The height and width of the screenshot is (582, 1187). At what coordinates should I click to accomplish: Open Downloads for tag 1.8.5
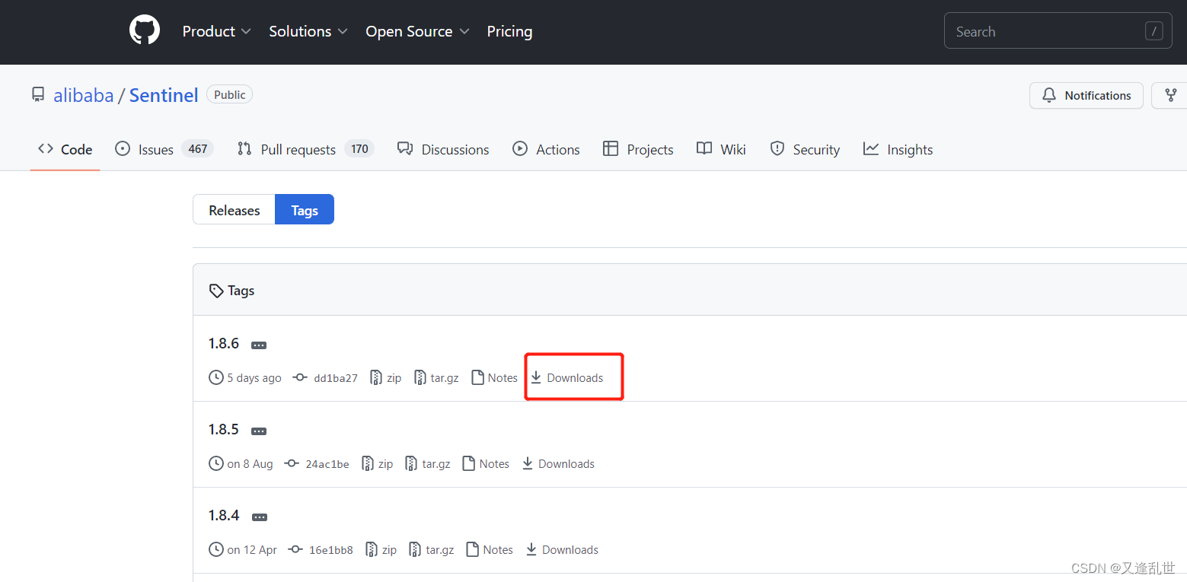click(558, 463)
